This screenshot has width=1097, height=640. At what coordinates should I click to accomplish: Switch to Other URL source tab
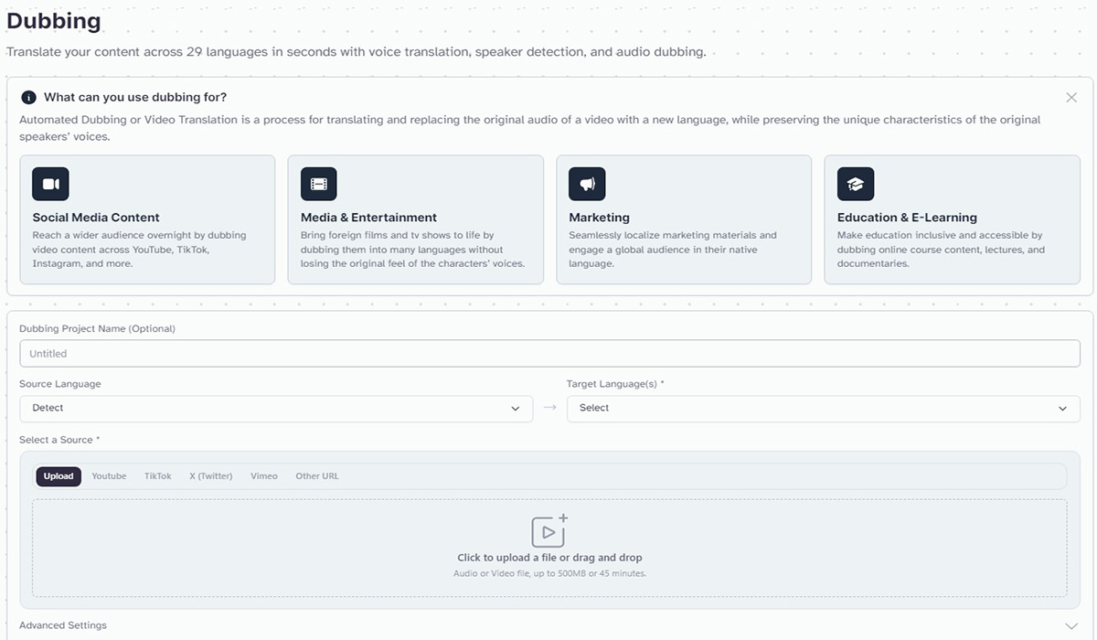click(316, 476)
